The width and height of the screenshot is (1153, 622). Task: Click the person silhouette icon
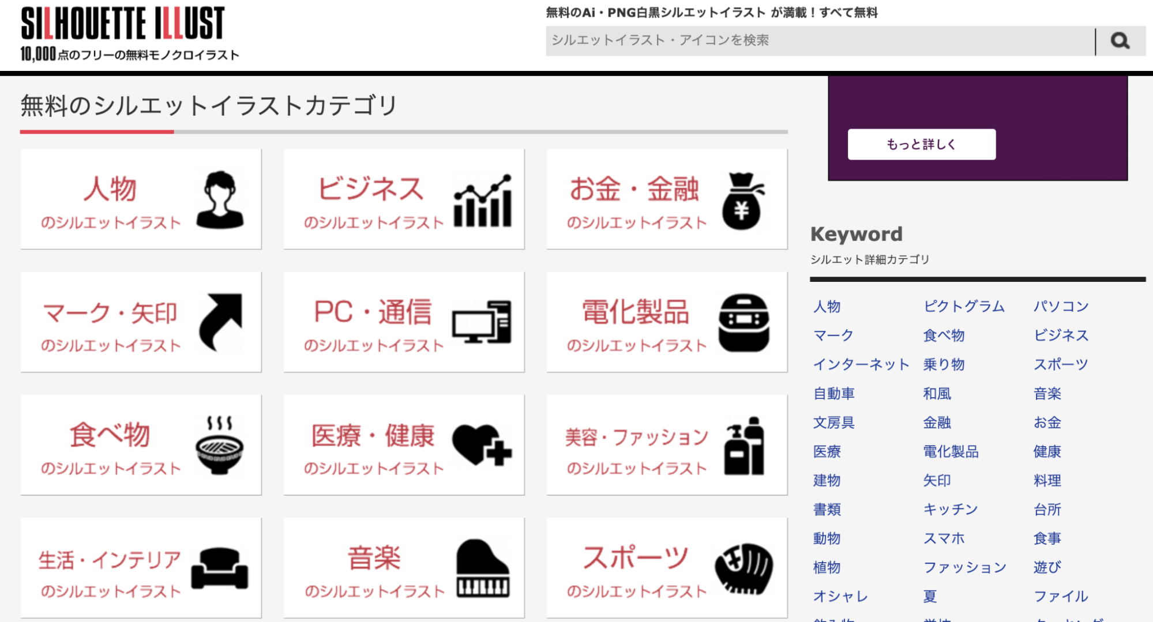coord(220,200)
